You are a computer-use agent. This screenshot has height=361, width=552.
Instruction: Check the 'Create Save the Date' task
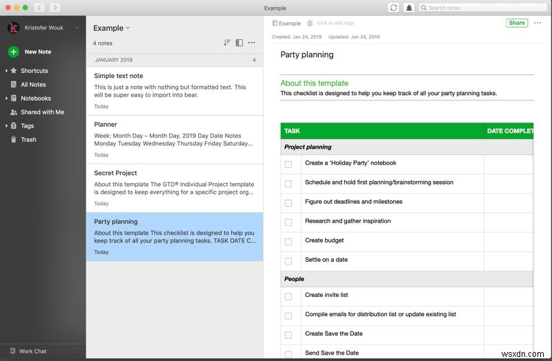coord(288,335)
